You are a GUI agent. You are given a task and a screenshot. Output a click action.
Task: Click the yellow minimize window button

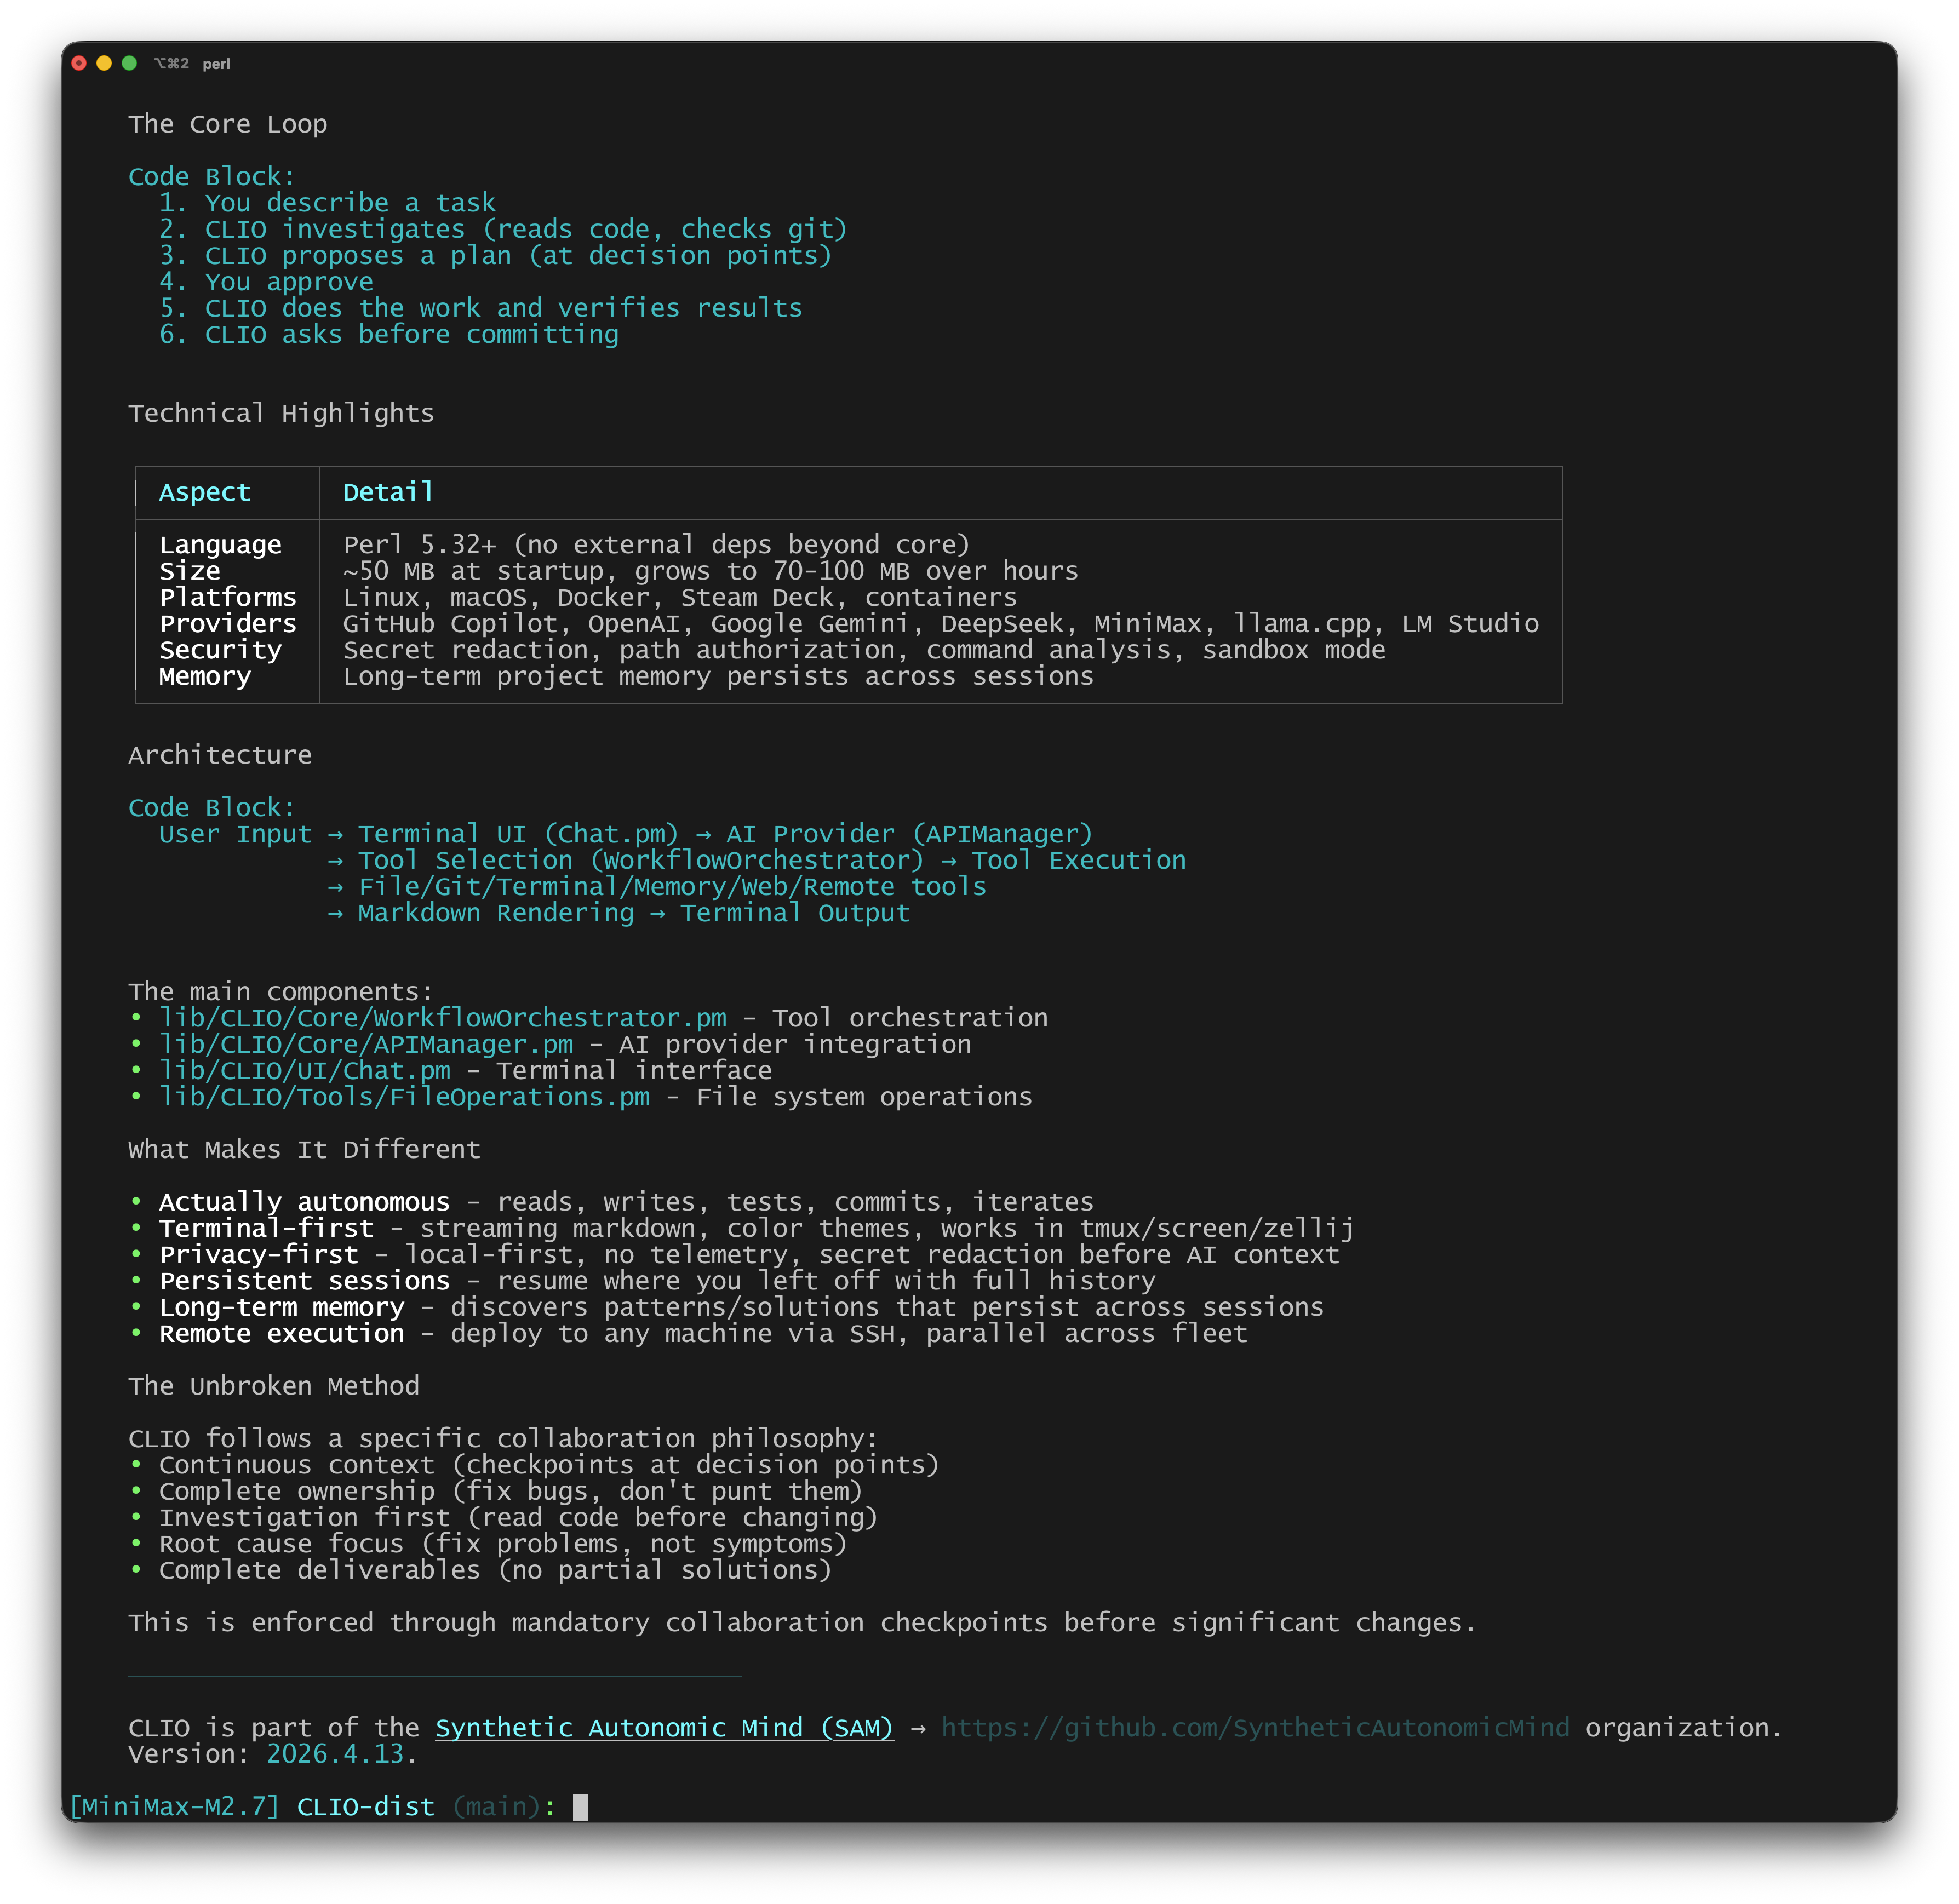[x=104, y=63]
